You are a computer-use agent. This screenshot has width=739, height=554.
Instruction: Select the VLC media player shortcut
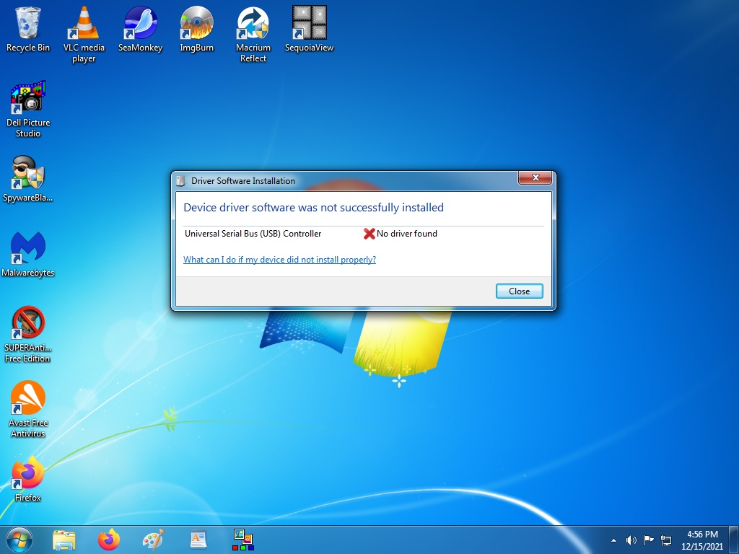point(84,35)
